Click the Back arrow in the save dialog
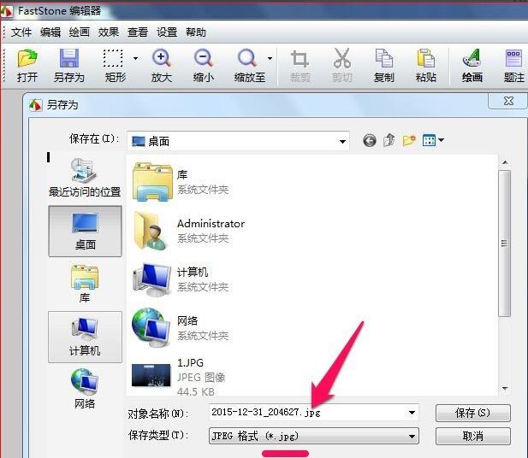This screenshot has width=528, height=458. click(x=370, y=140)
